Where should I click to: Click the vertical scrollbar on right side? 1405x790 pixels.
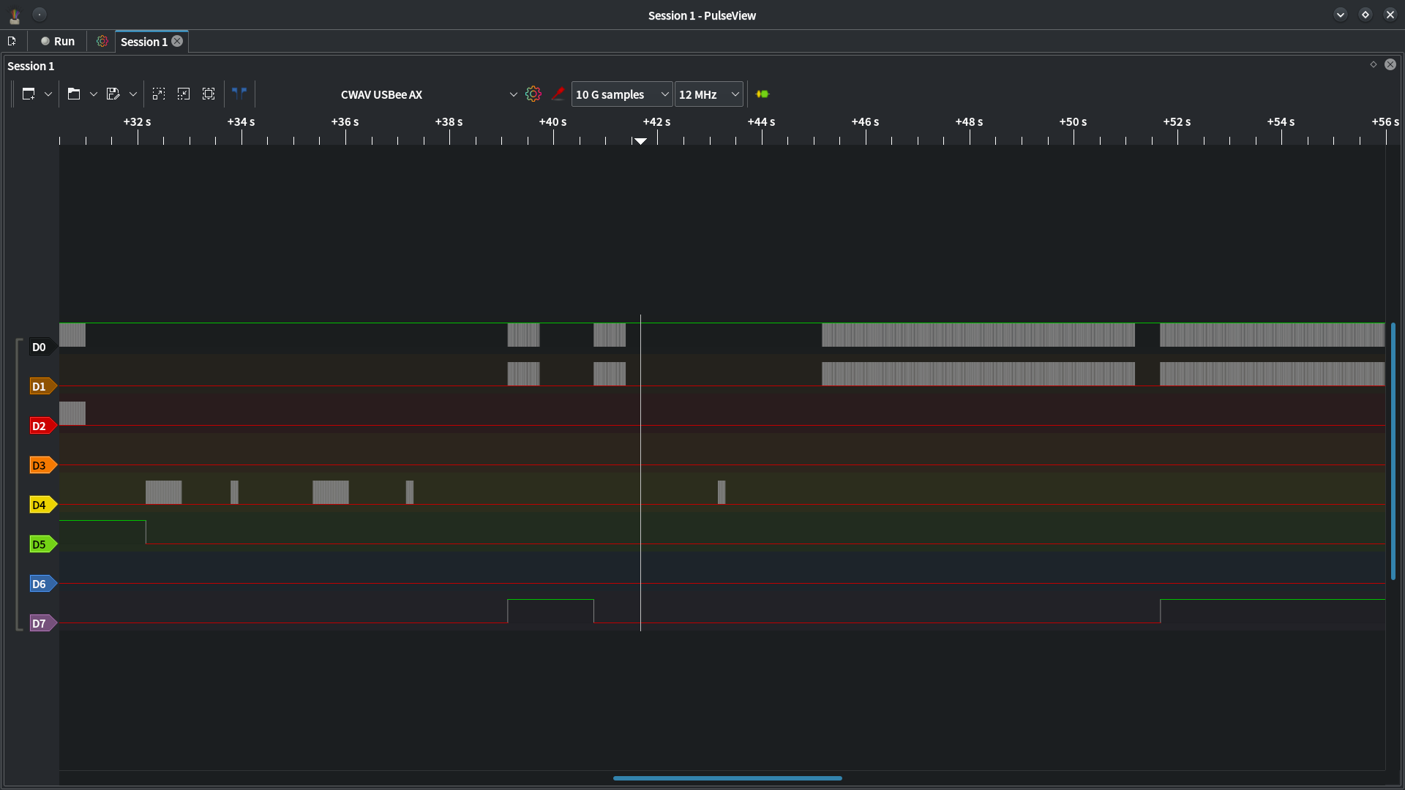1393,451
